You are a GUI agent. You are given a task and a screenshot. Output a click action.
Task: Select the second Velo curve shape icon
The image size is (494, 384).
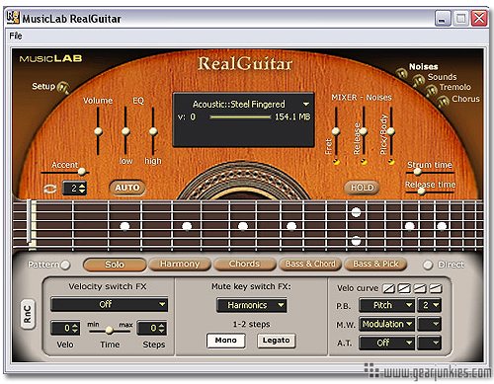404,288
